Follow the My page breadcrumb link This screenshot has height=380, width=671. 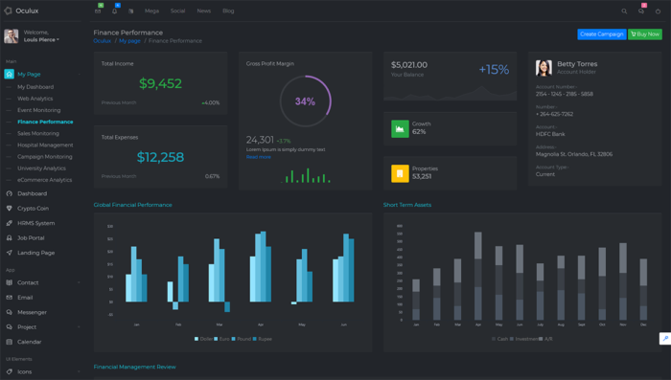point(129,41)
